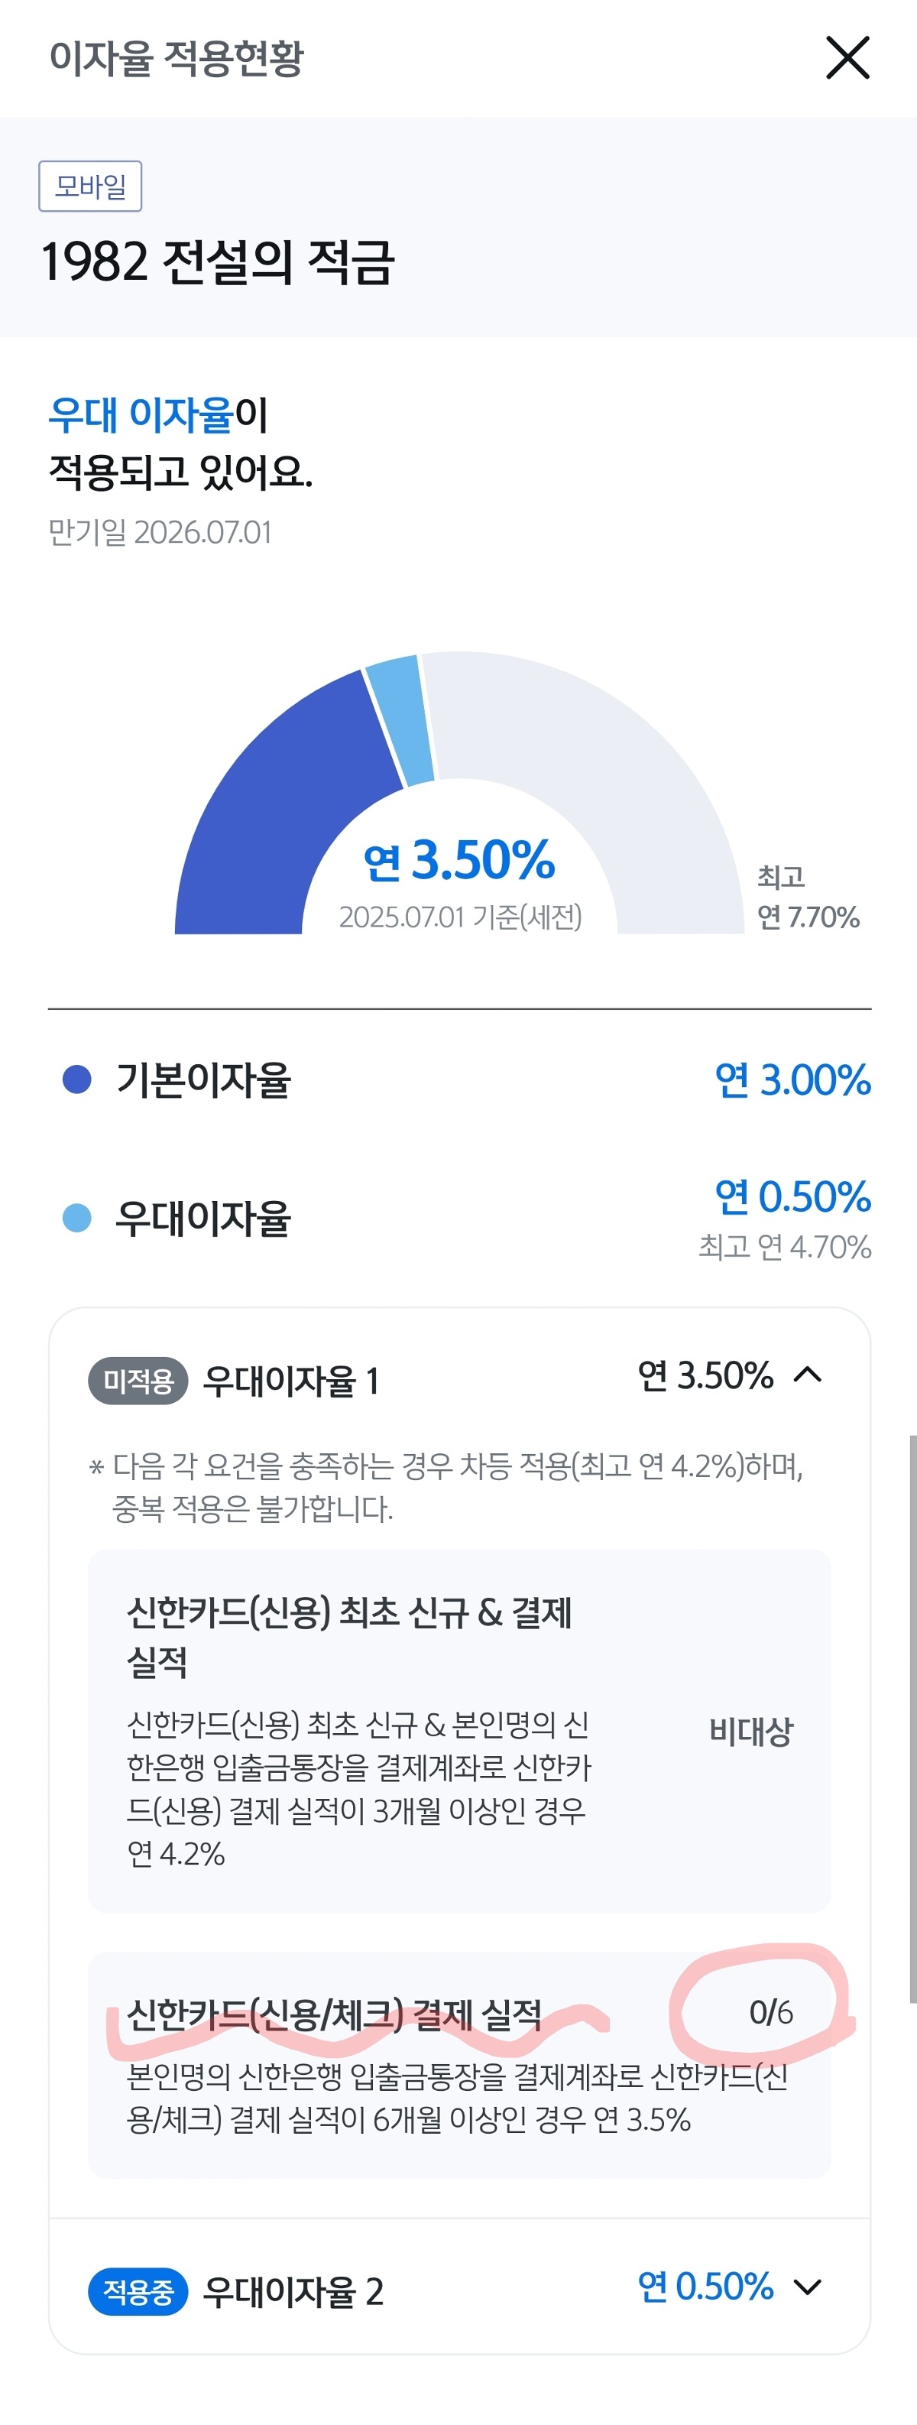Tap the 0/6 progress count
Image resolution: width=917 pixels, height=2425 pixels.
pyautogui.click(x=770, y=2013)
